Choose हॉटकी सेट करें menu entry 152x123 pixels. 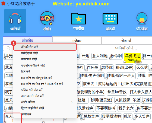coord(45,47)
